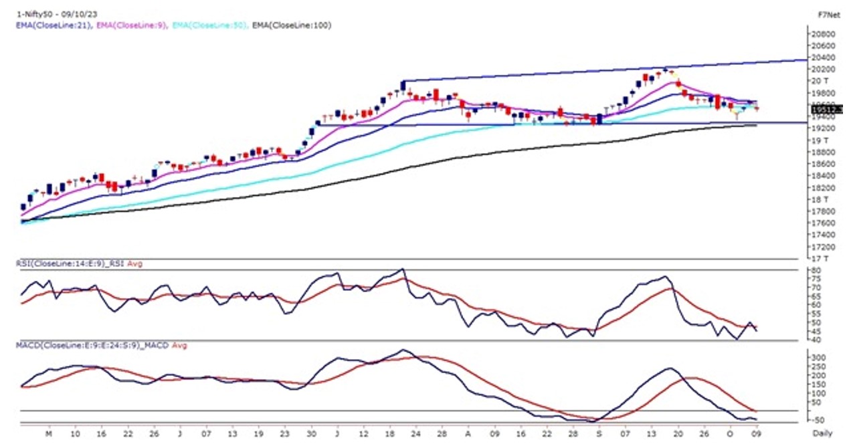Click the 17200 price axis label
Screen dimensions: 851x448
pyautogui.click(x=822, y=247)
